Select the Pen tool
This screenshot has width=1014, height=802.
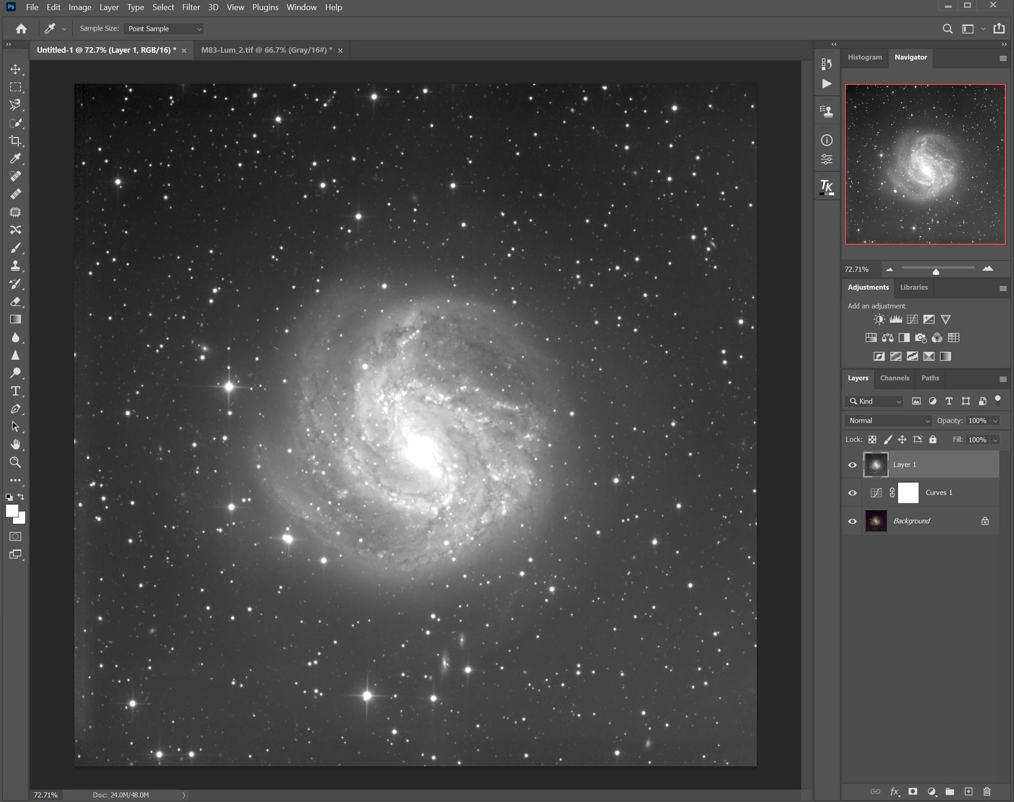(16, 409)
